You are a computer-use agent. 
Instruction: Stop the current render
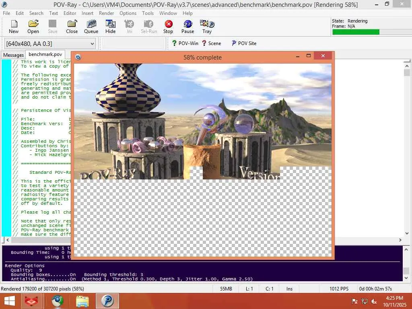pyautogui.click(x=168, y=27)
